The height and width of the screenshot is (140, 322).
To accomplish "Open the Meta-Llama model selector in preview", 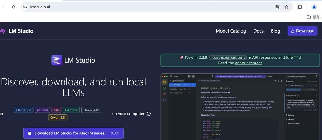I will pyautogui.click(x=240, y=76).
